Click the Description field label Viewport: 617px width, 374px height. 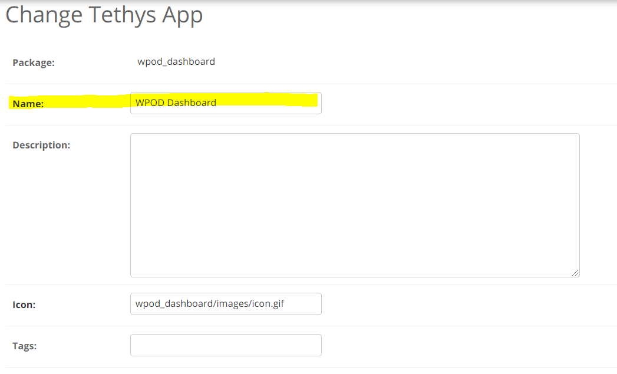click(x=41, y=144)
